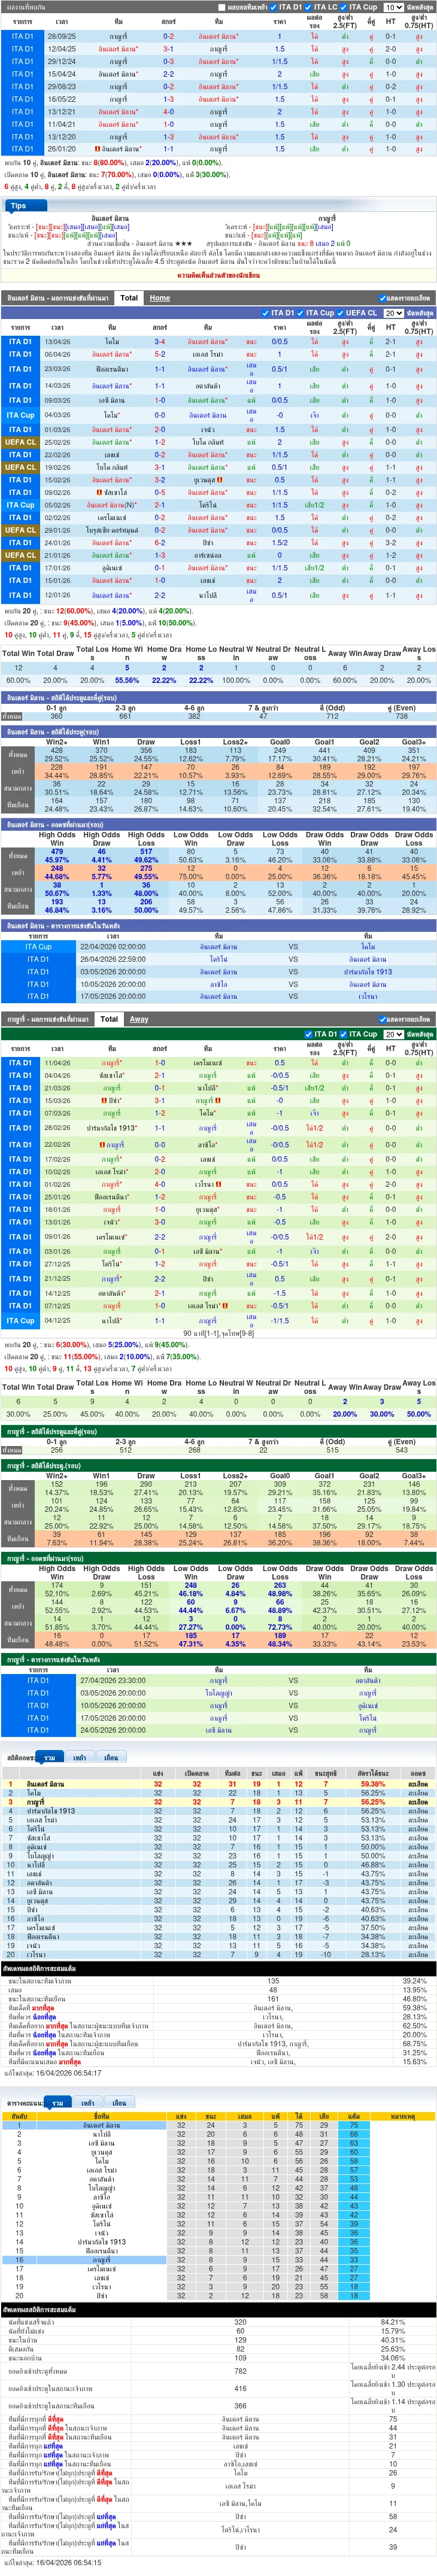437x2576 pixels.
Task: Click date 29/12/24 in head-to-head table
Action: (x=61, y=61)
